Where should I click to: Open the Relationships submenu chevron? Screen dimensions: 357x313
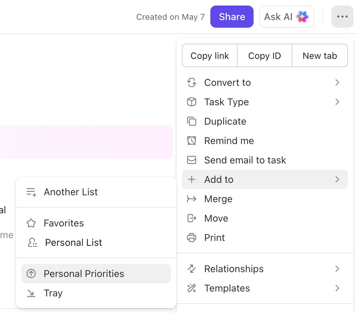pyautogui.click(x=337, y=269)
